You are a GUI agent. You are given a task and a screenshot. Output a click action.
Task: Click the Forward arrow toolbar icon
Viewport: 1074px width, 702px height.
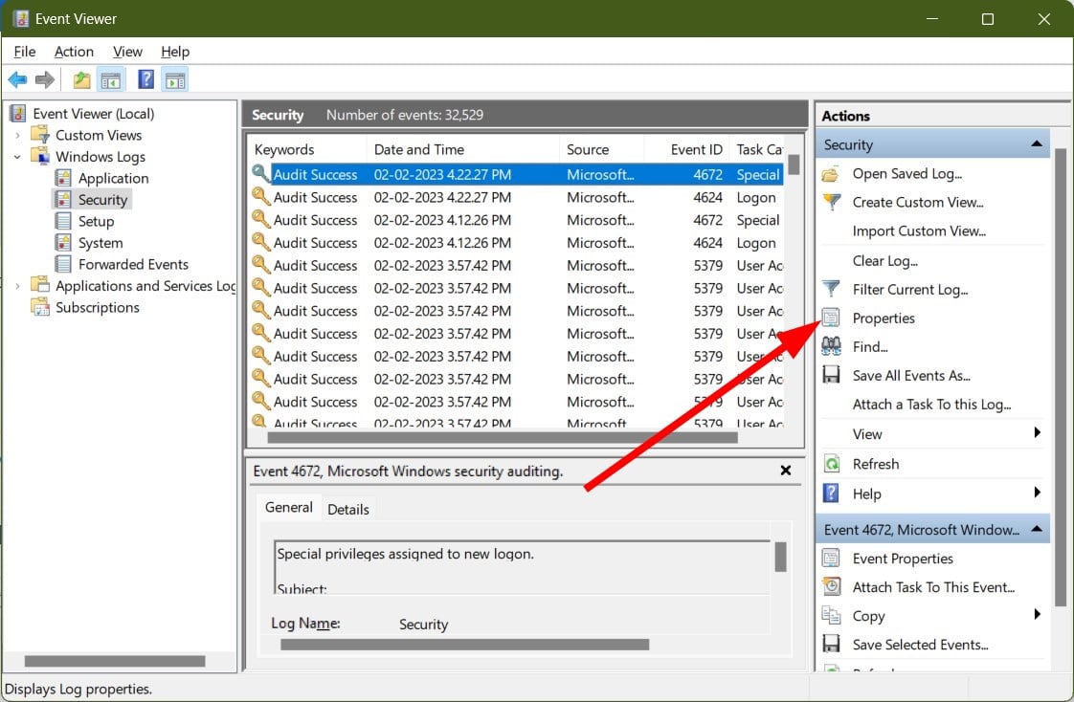[x=45, y=80]
